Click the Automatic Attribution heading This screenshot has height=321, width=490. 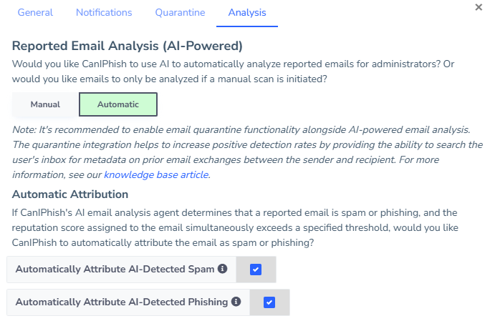(x=70, y=194)
